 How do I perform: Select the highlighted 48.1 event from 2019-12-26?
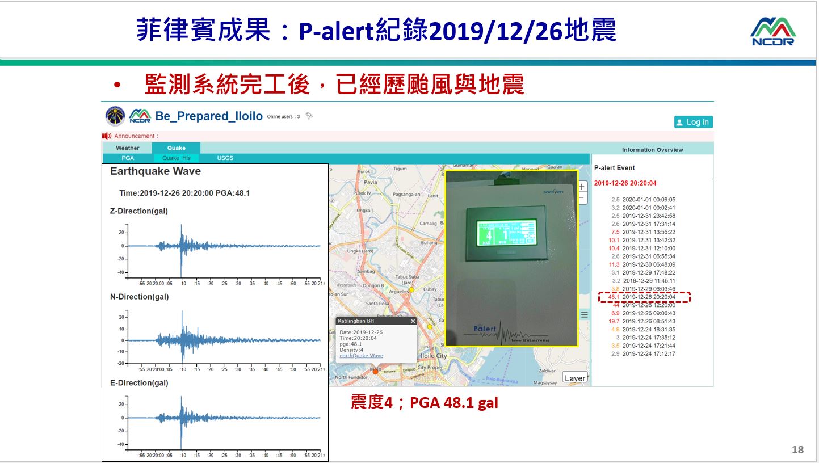tap(643, 296)
